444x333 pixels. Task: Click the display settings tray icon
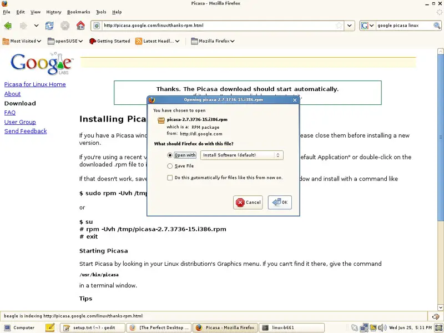click(x=373, y=328)
